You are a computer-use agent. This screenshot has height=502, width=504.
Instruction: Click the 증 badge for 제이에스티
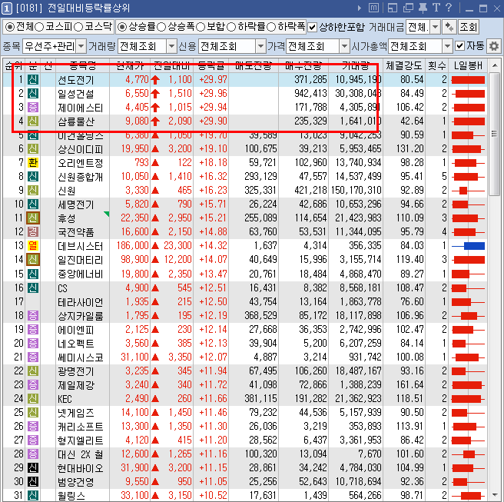pyautogui.click(x=33, y=107)
